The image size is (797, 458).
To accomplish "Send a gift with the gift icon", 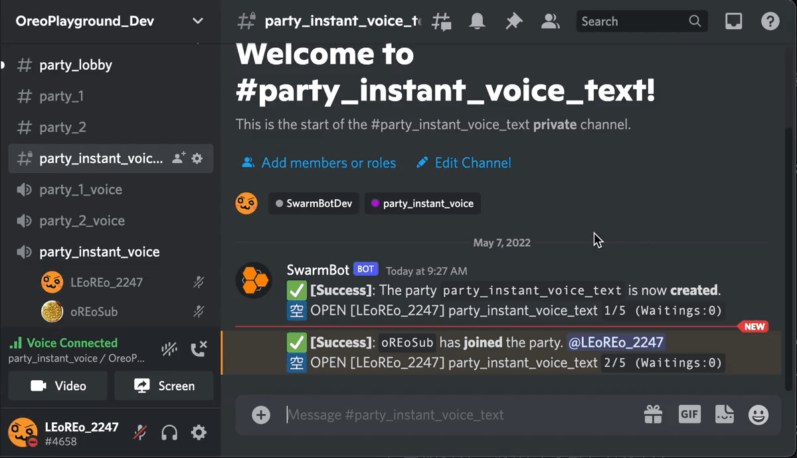I will pos(653,415).
